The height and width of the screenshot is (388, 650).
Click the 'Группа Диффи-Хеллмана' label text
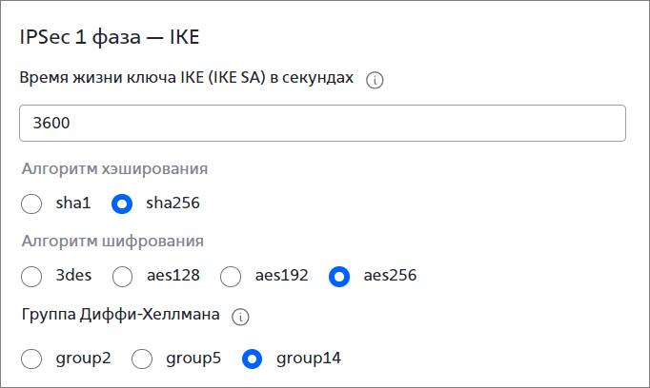[121, 315]
